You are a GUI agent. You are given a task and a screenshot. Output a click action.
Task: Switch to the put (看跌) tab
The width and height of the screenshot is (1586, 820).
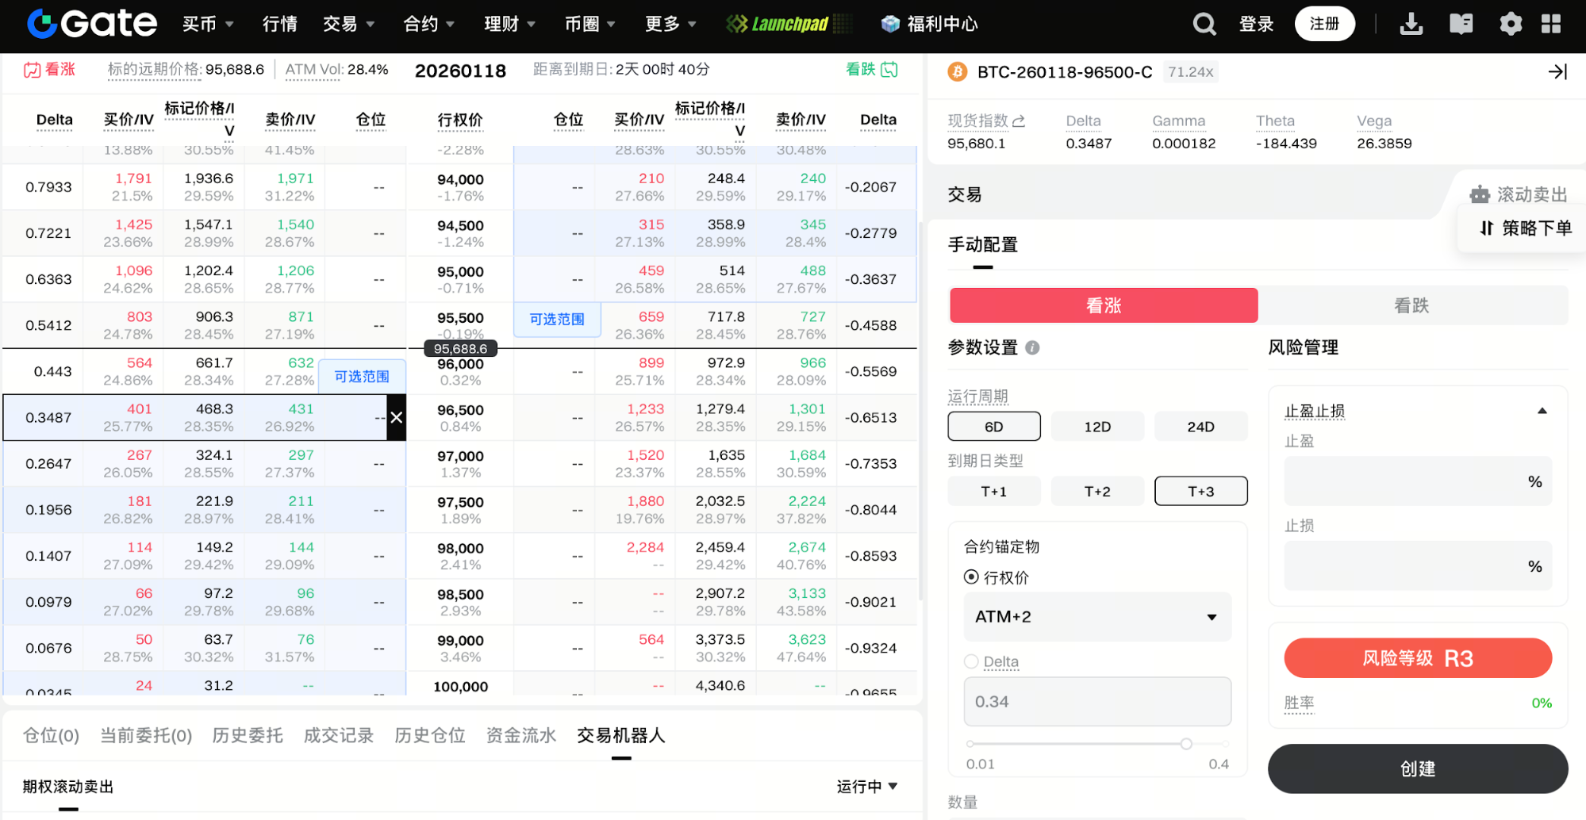pos(1411,305)
